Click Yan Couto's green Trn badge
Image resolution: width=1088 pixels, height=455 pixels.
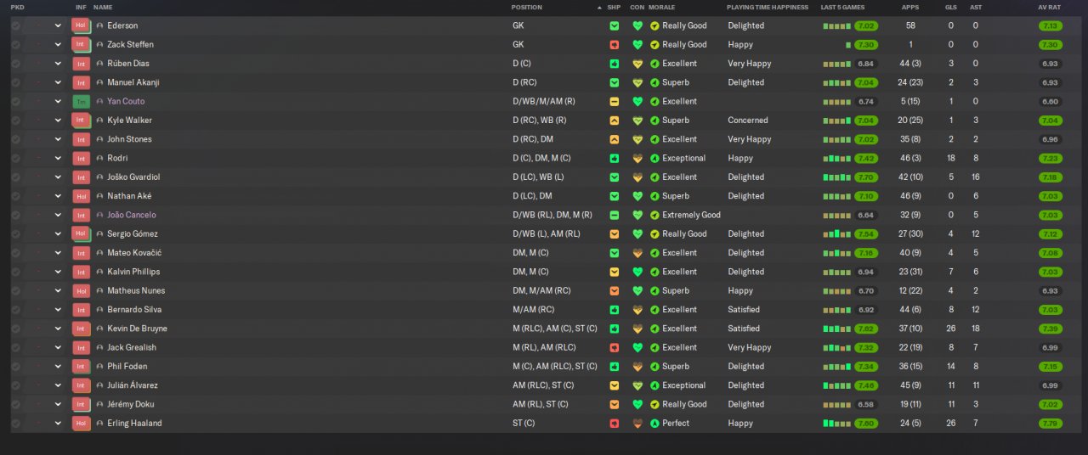pyautogui.click(x=81, y=101)
